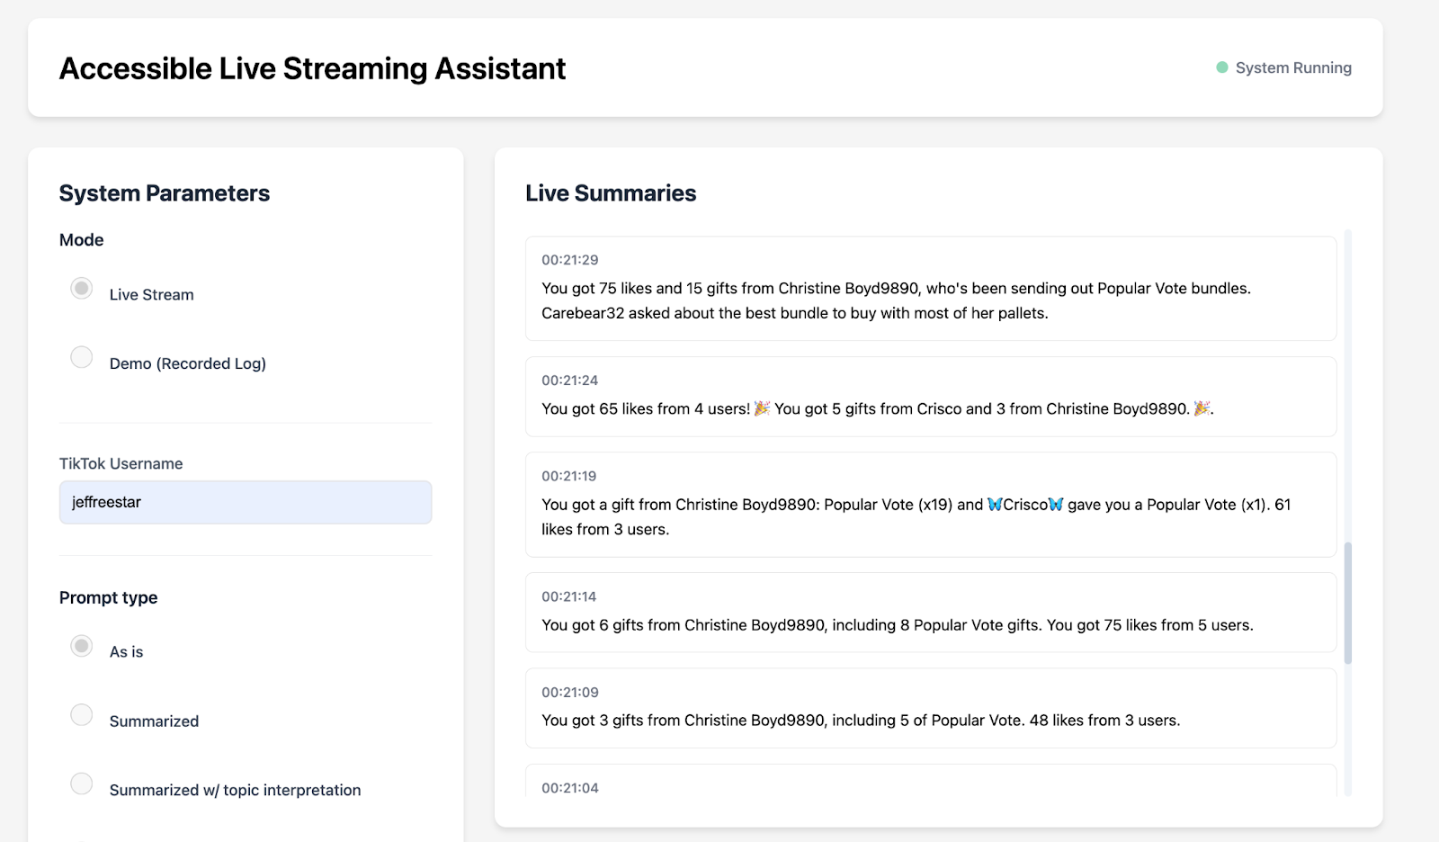Click the System Parameters heading
Image resolution: width=1439 pixels, height=842 pixels.
coord(164,193)
